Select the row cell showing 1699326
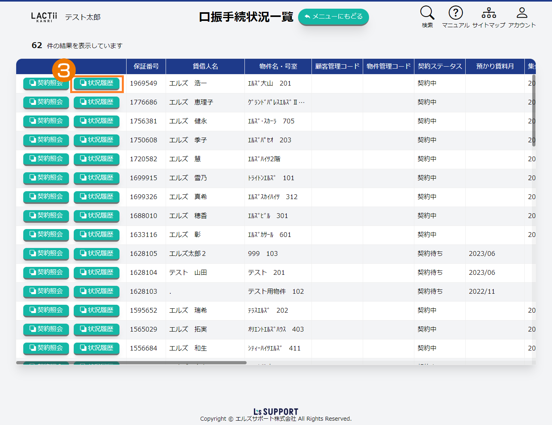The image size is (552, 425). [144, 197]
